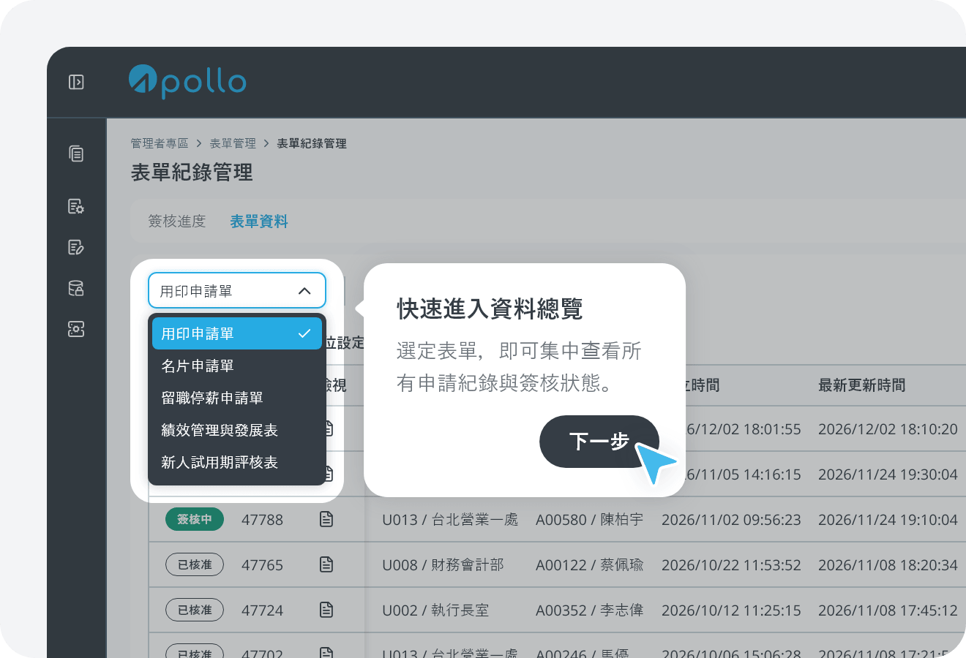This screenshot has height=658, width=966.
Task: Click 快速進入資料總覽 tooltip heading
Action: pyautogui.click(x=490, y=309)
